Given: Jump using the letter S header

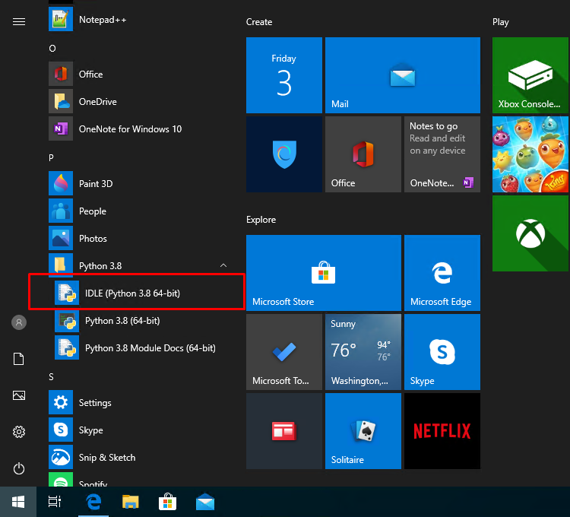Looking at the screenshot, I should click(x=51, y=377).
